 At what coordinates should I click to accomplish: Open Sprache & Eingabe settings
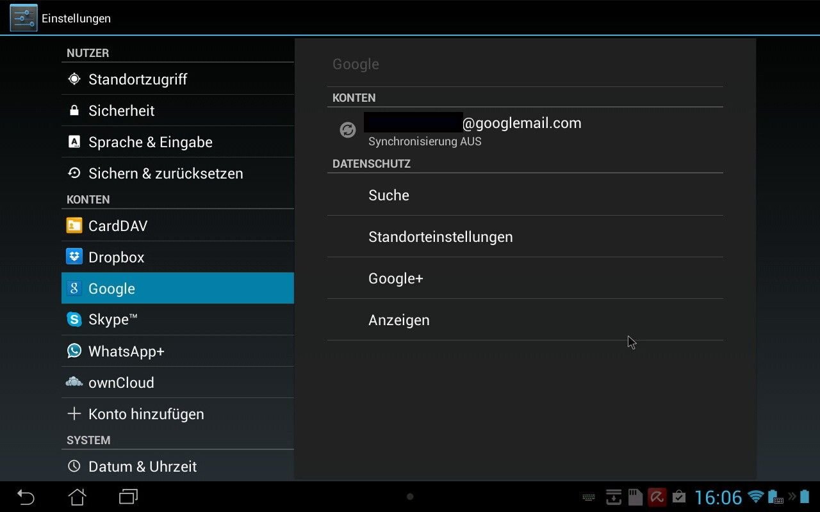coord(177,142)
